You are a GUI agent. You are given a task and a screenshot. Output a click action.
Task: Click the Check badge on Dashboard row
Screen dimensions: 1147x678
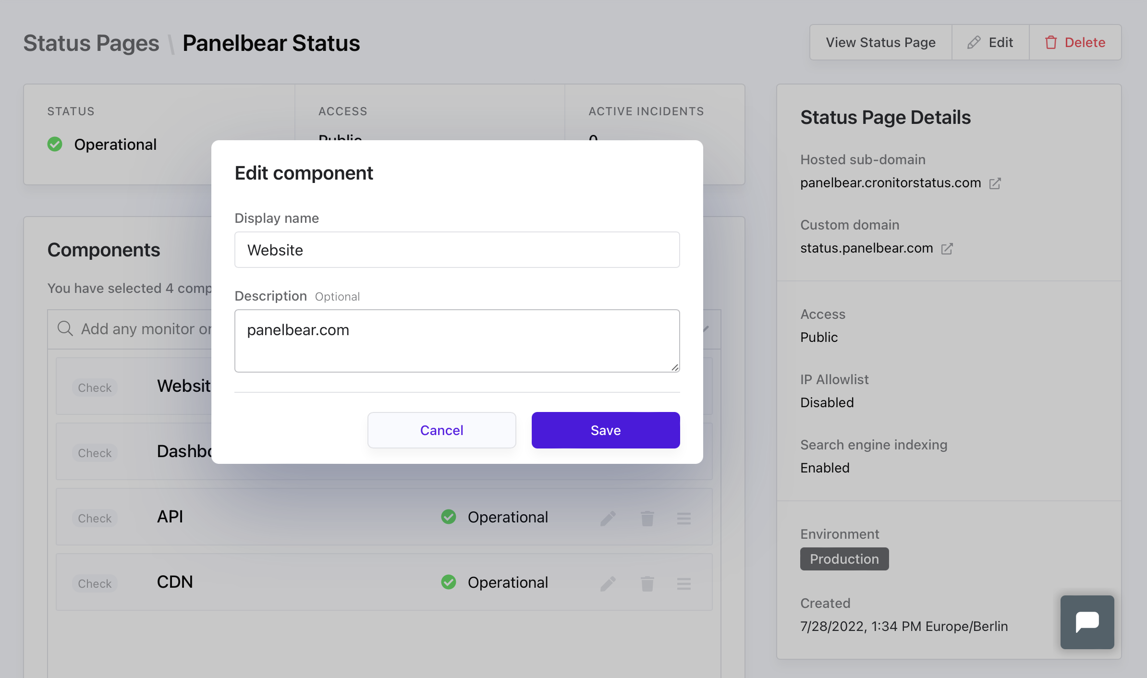coord(95,453)
